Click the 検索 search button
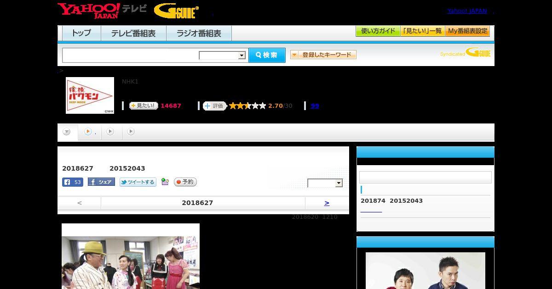The width and height of the screenshot is (552, 289). point(267,55)
